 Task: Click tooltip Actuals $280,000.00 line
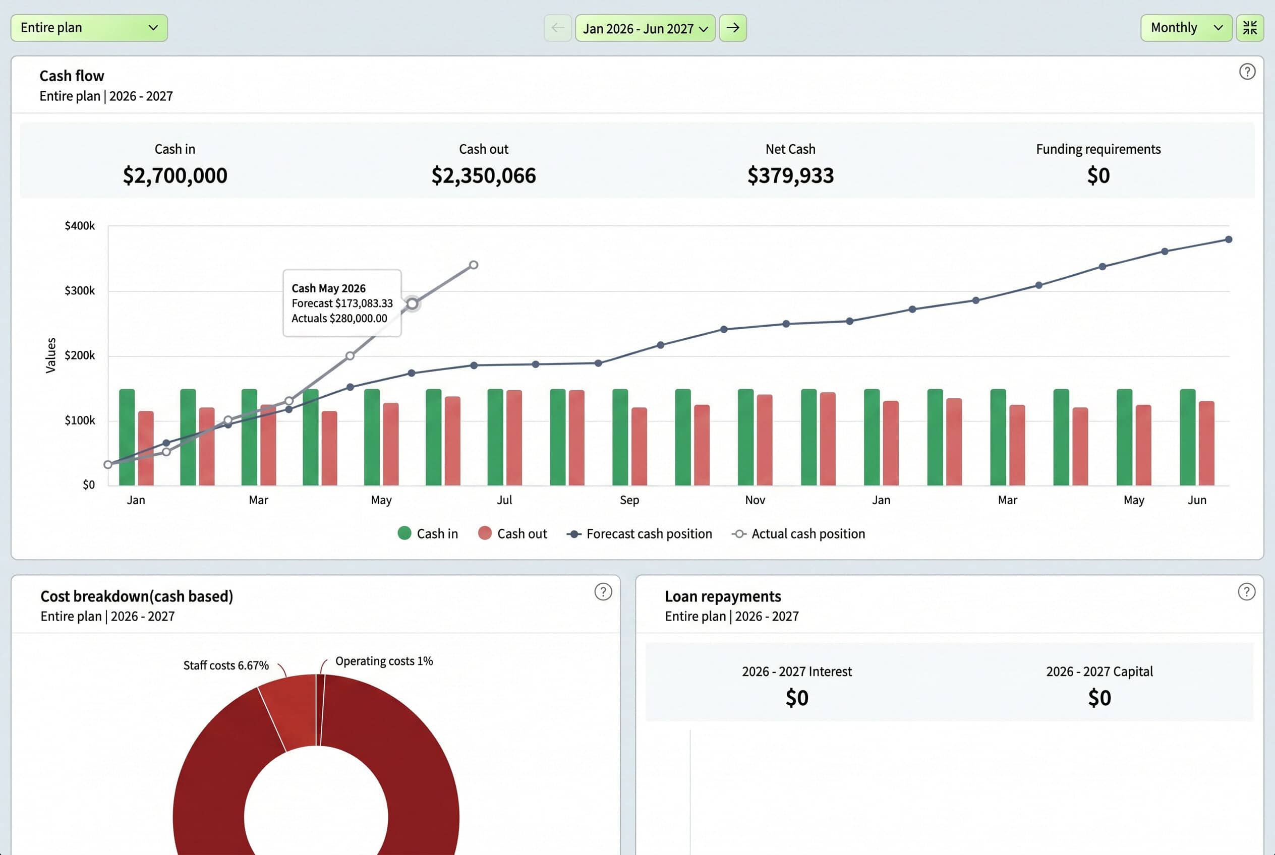pyautogui.click(x=339, y=319)
